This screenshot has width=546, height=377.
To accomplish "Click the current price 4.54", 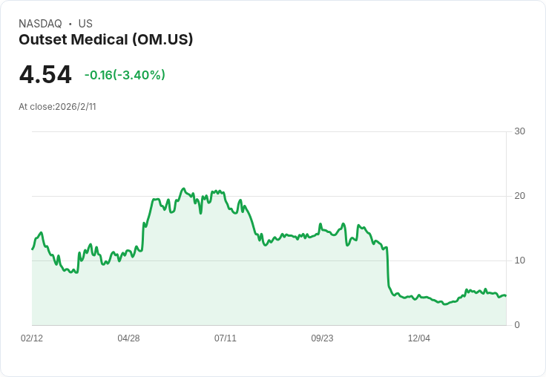I will click(45, 75).
